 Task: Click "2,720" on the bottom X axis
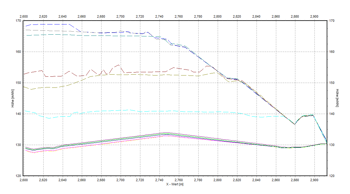point(140,180)
